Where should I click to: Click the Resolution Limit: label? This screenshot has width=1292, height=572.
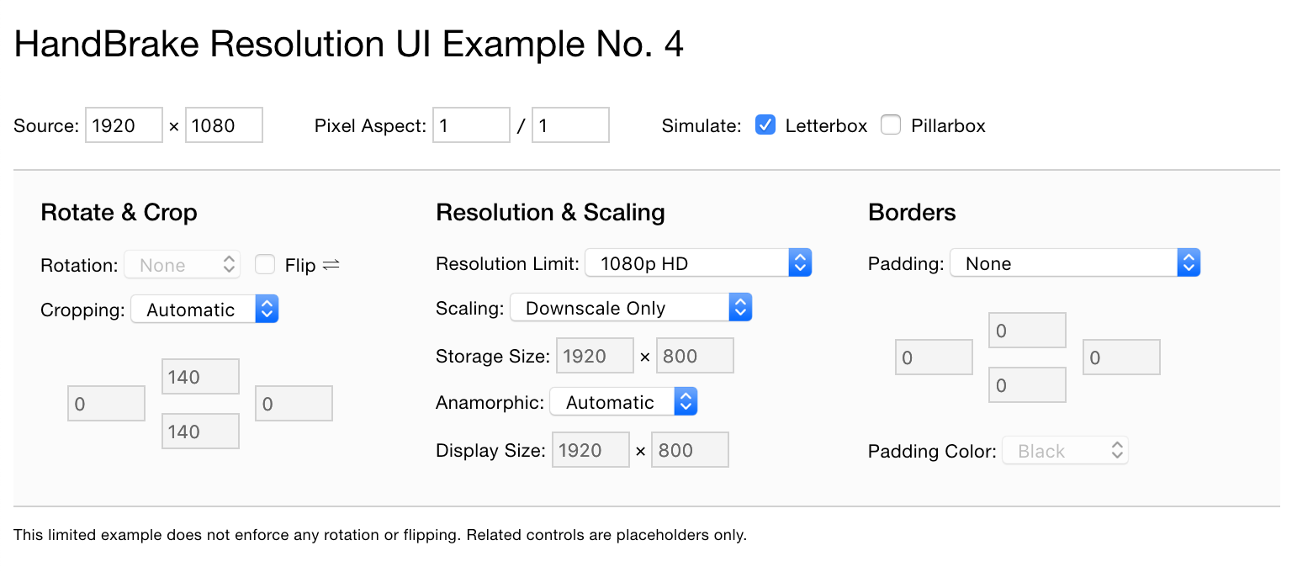click(x=508, y=263)
